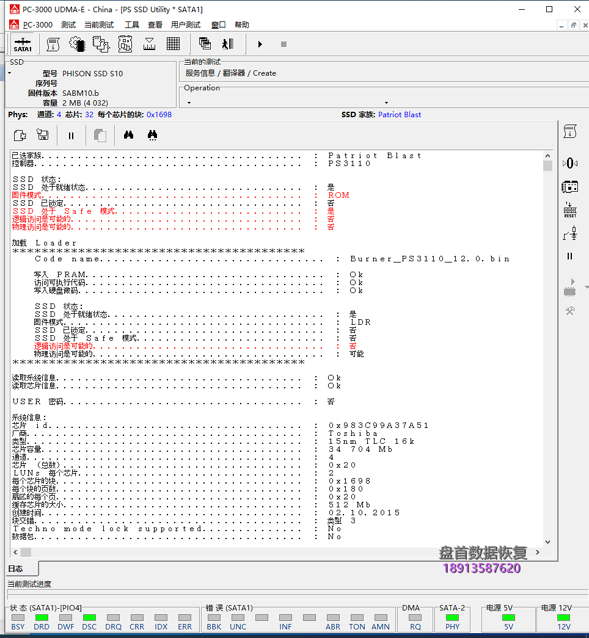The image size is (589, 638).
Task: Click the 0x1698 blocks per chip value
Action: point(159,115)
